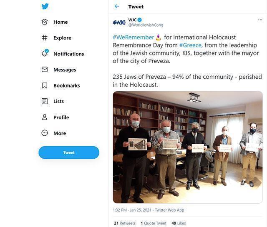The width and height of the screenshot is (267, 227).
Task: View the 21 Retweets list
Action: [124, 223]
